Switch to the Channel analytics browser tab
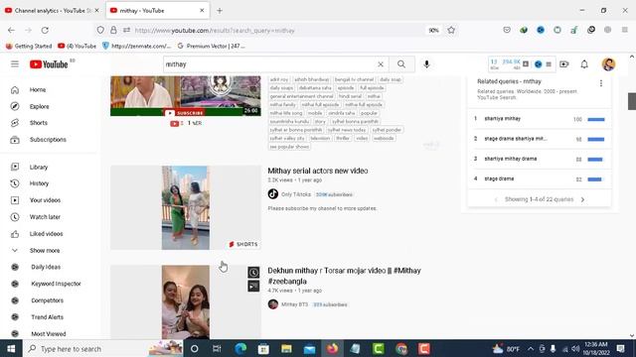The image size is (636, 357). (x=53, y=11)
